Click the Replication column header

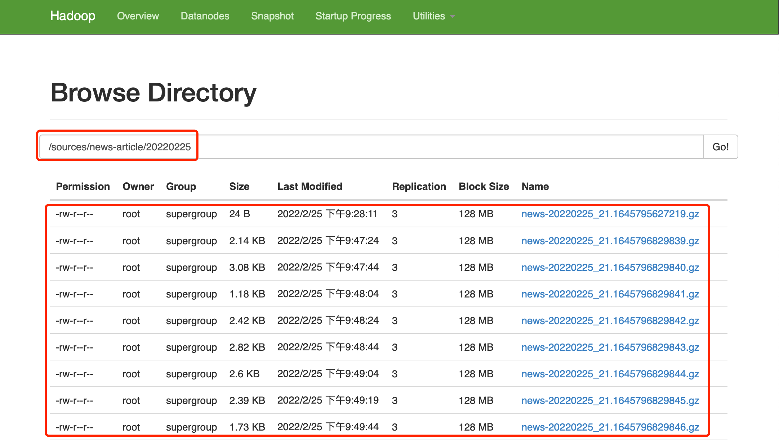[419, 186]
